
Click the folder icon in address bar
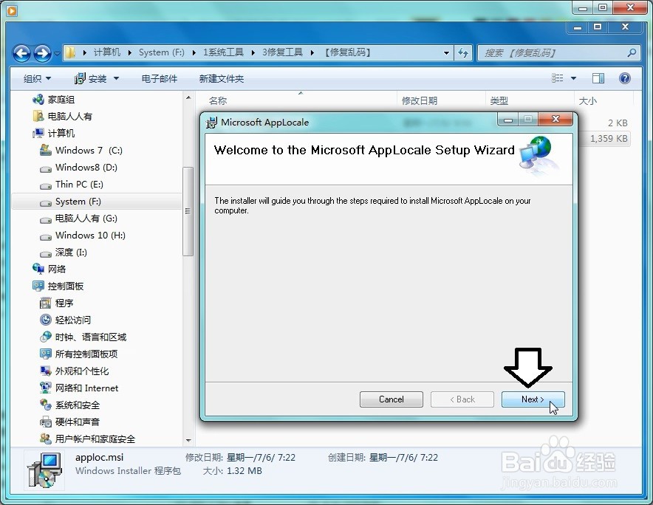pos(71,52)
